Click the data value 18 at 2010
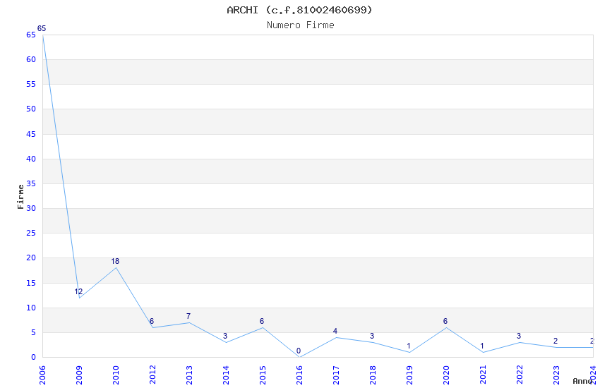600x388 pixels. point(115,262)
